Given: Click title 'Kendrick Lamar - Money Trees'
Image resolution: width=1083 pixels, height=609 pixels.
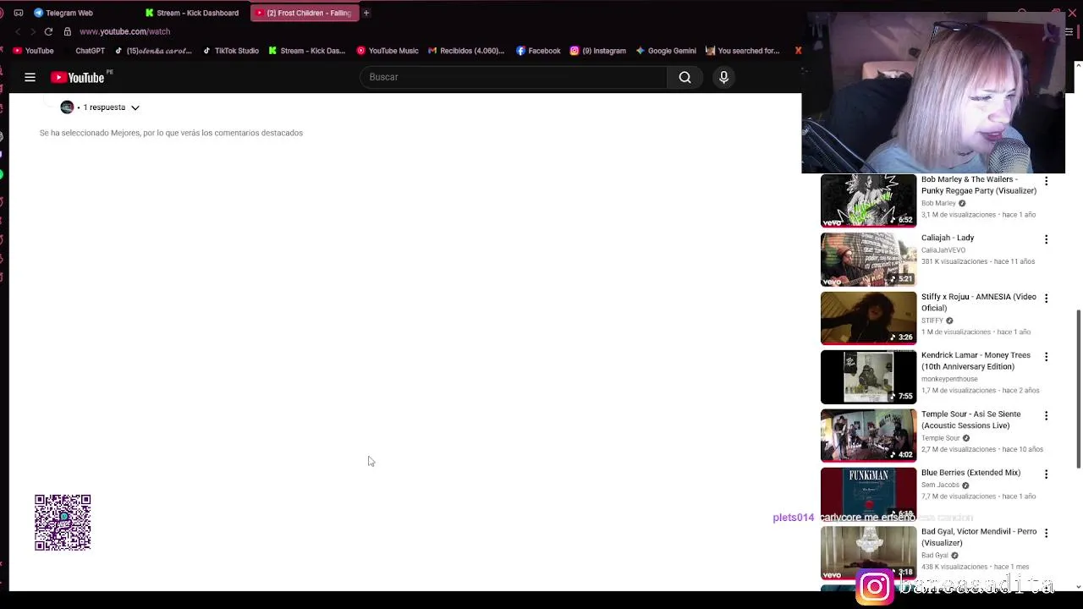Looking at the screenshot, I should pyautogui.click(x=976, y=360).
